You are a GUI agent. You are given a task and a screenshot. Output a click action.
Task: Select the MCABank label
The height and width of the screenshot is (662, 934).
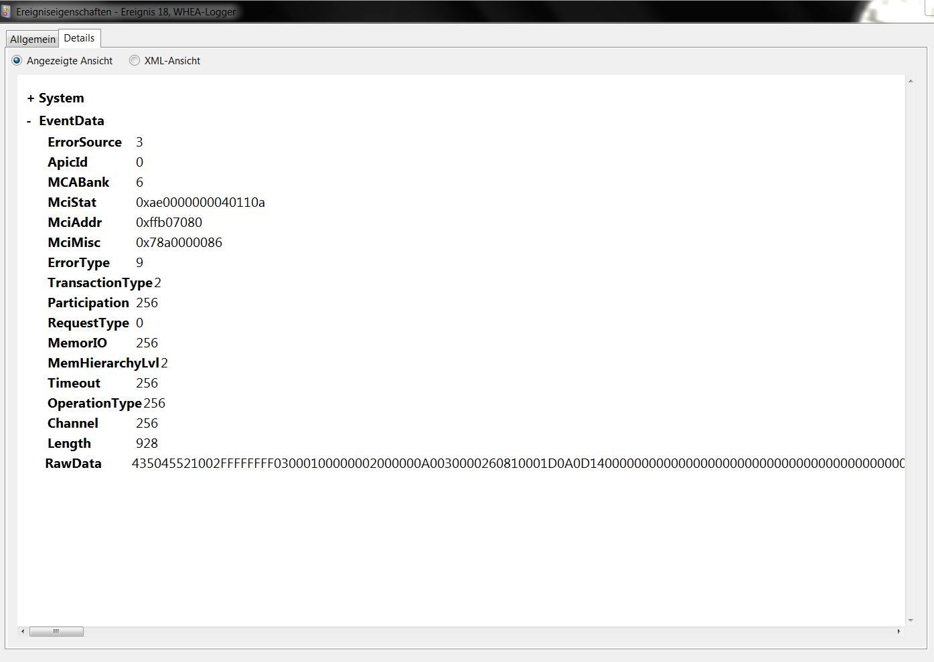[78, 182]
